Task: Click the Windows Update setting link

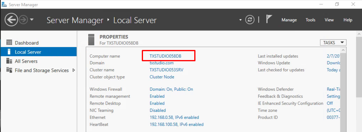Action: point(333,63)
